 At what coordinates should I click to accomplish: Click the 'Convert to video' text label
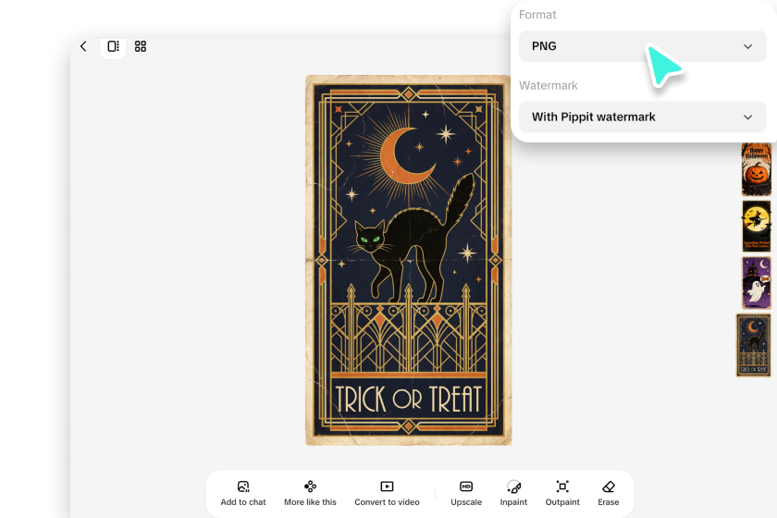(387, 502)
